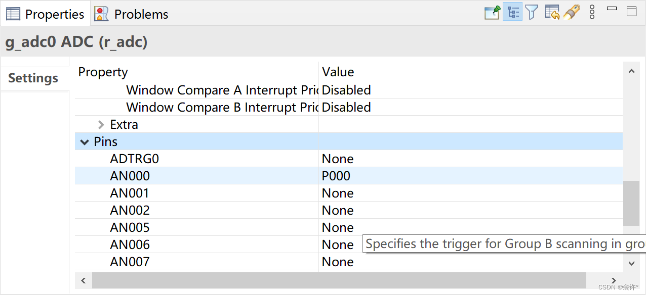Viewport: 646px width, 295px height.
Task: Select the Settings side tab
Action: (33, 78)
